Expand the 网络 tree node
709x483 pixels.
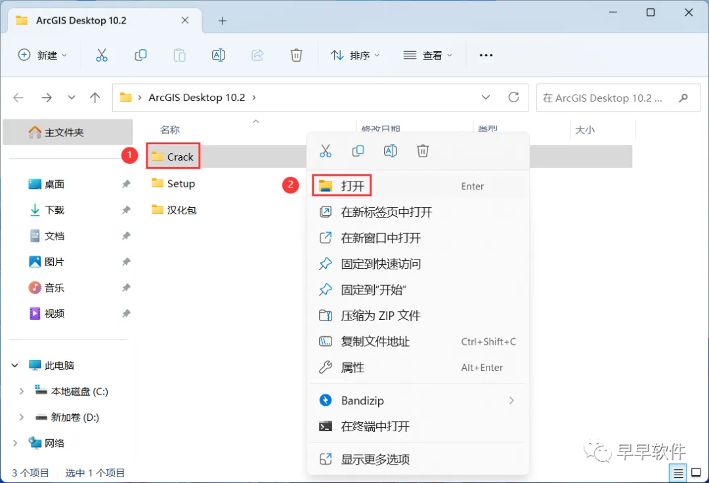point(15,443)
